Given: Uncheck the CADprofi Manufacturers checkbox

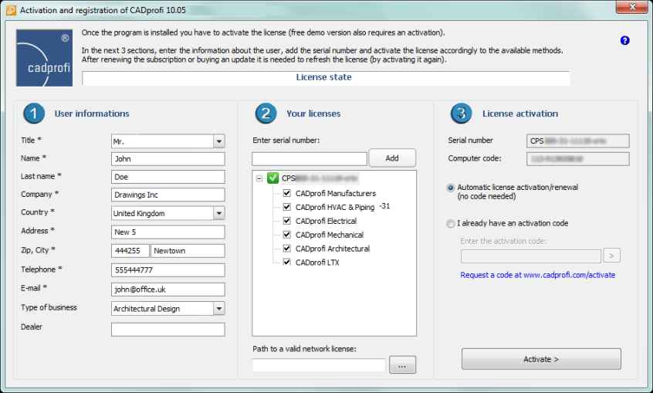Looking at the screenshot, I should (287, 193).
